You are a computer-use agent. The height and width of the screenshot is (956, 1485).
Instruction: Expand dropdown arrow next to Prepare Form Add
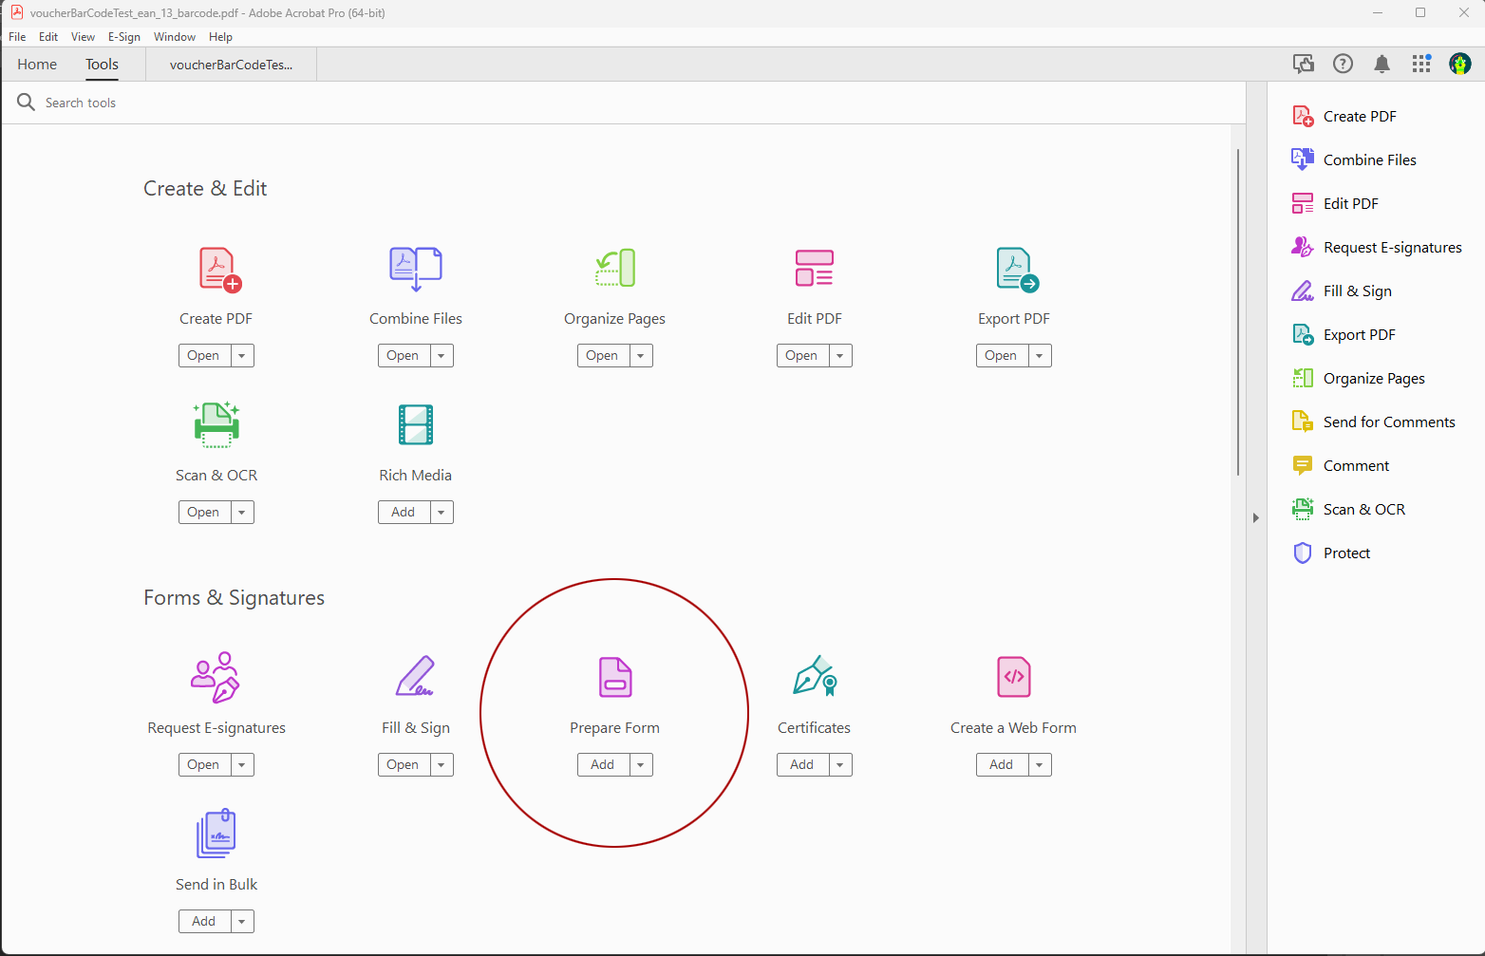[x=641, y=765]
